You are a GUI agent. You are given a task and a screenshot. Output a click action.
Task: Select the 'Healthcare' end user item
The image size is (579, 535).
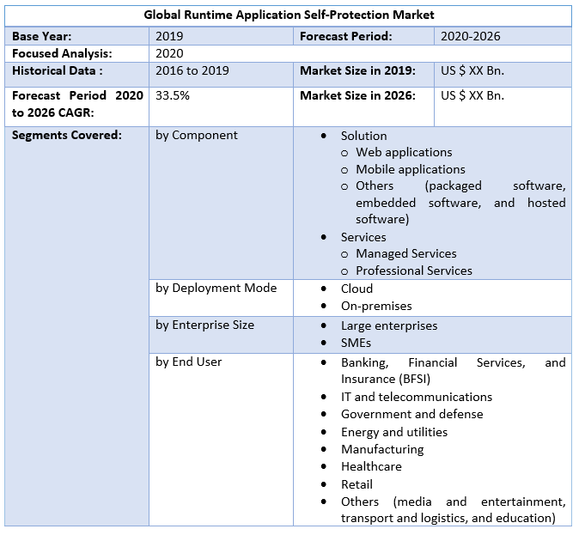[371, 466]
